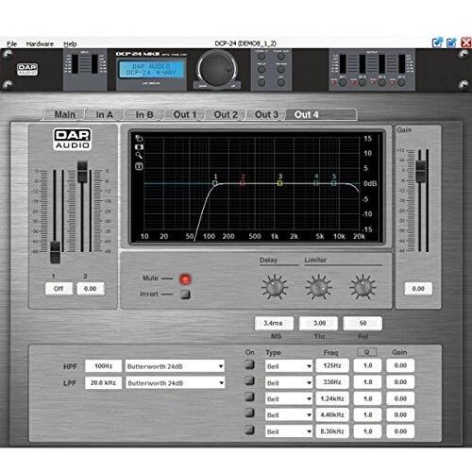Click the Delay knob

tap(275, 287)
